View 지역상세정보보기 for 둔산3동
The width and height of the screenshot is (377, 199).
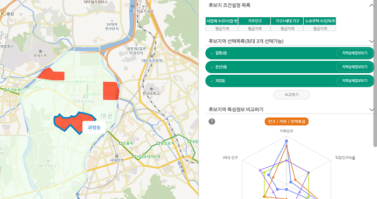(354, 67)
